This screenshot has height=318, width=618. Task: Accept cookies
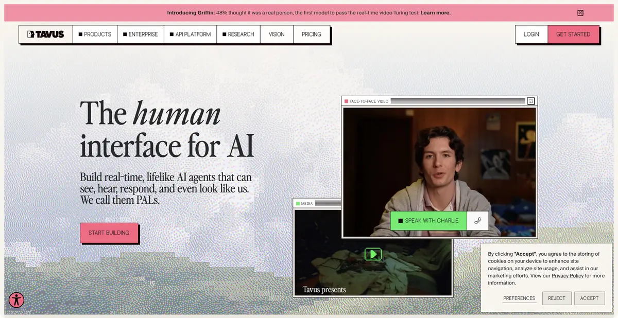[x=589, y=298]
